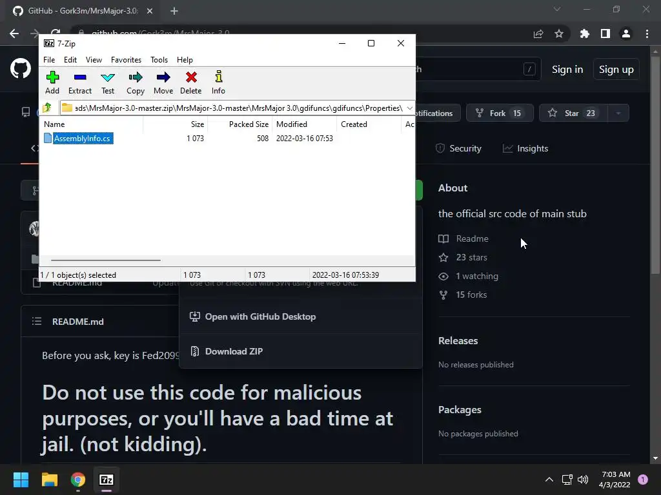Sort by the Size column header

[176, 124]
